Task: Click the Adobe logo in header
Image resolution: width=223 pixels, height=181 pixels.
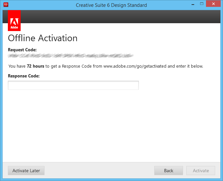Action: 14,21
